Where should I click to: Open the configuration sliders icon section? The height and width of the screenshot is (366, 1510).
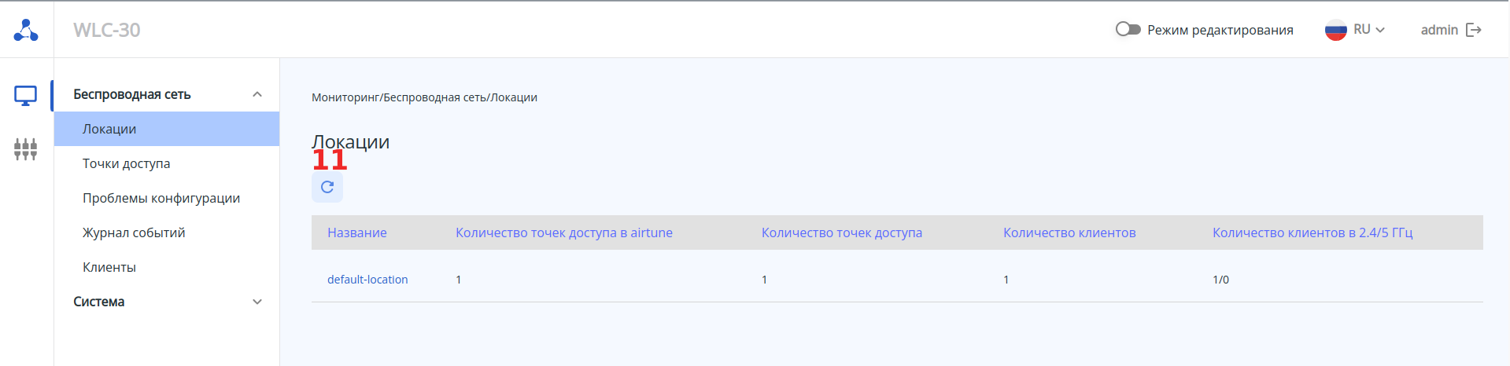(x=26, y=148)
